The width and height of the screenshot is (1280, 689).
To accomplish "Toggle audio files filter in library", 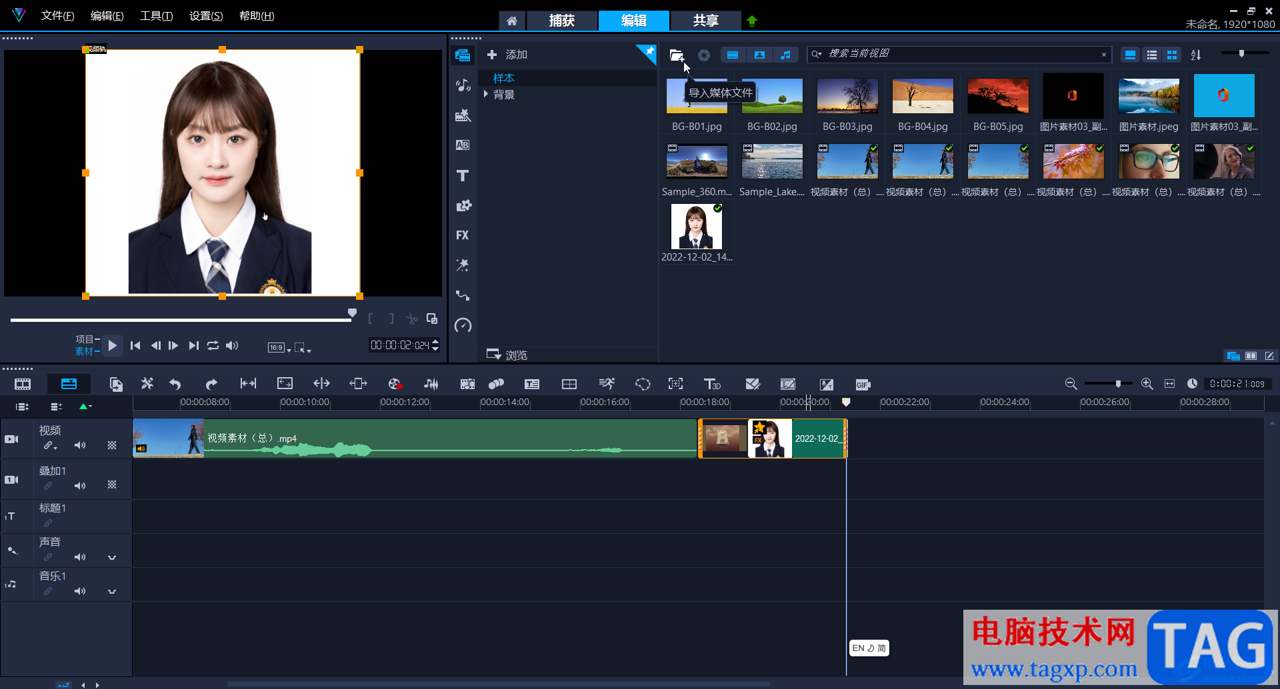I will pos(786,55).
